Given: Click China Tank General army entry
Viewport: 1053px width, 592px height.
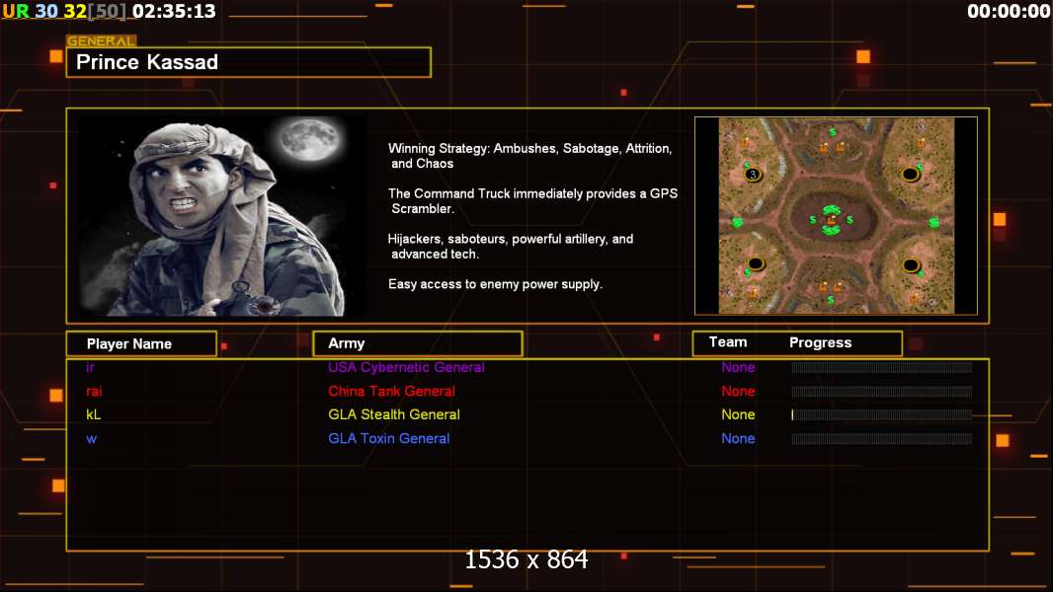Looking at the screenshot, I should pos(391,391).
